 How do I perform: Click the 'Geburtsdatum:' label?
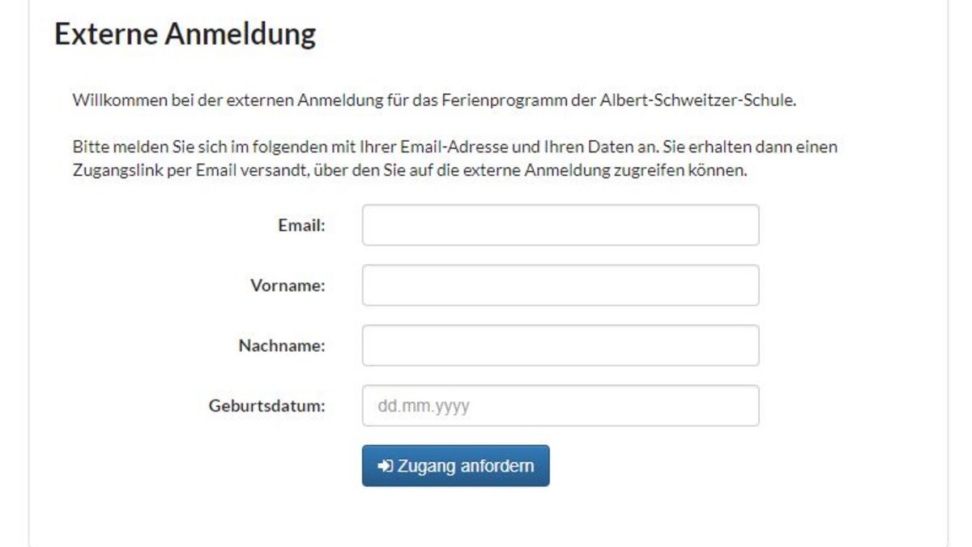click(x=267, y=406)
